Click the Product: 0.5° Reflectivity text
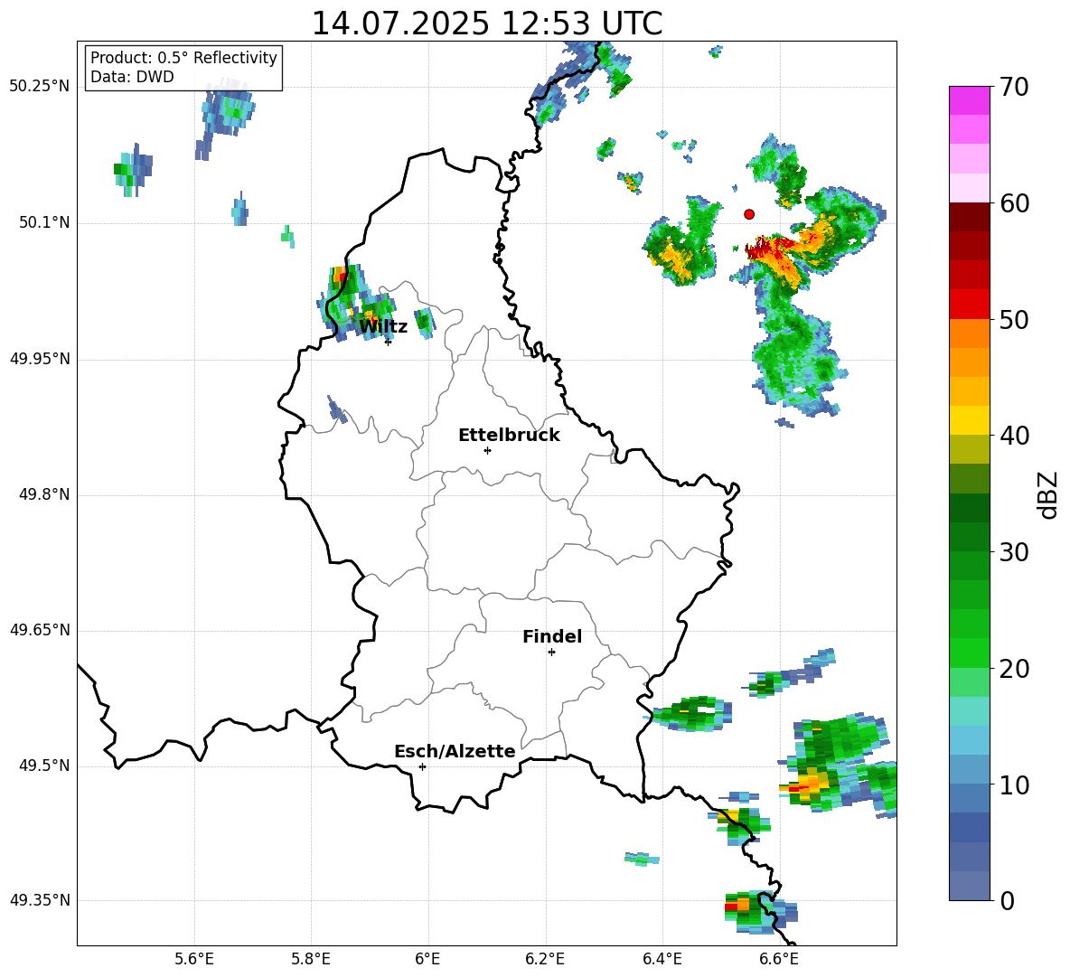The image size is (1070, 977). pyautogui.click(x=183, y=58)
